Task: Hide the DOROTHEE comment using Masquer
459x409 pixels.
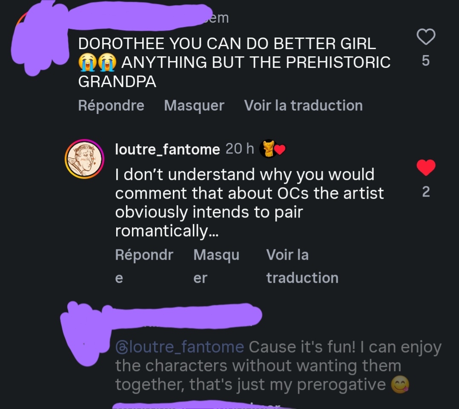Action: click(194, 105)
